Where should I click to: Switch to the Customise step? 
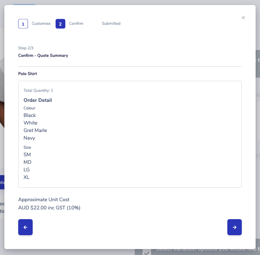[41, 24]
